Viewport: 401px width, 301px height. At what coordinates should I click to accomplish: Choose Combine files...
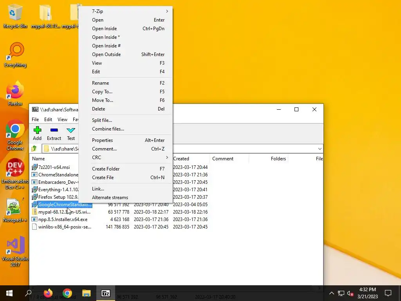point(126,129)
